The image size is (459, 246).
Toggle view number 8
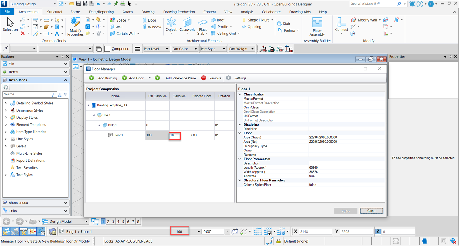(x=138, y=222)
